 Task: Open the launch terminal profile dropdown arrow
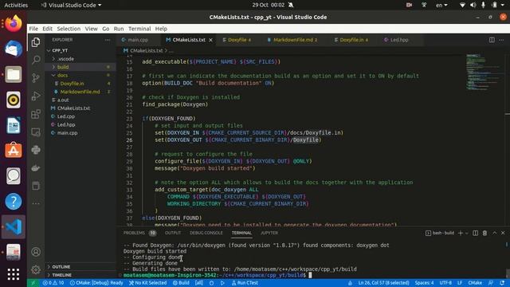click(x=467, y=233)
